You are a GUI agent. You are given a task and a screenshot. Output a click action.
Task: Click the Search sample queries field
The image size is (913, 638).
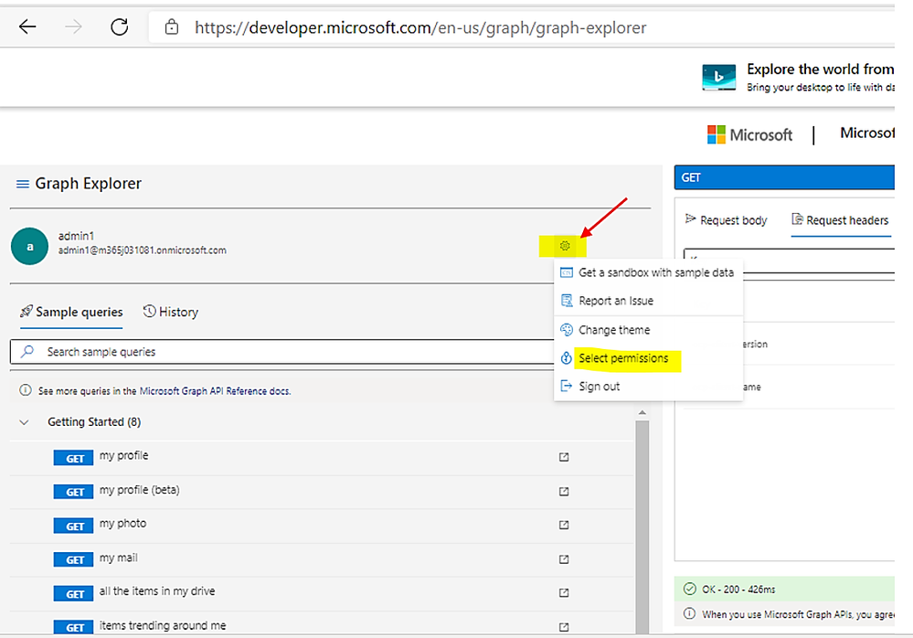coord(281,352)
